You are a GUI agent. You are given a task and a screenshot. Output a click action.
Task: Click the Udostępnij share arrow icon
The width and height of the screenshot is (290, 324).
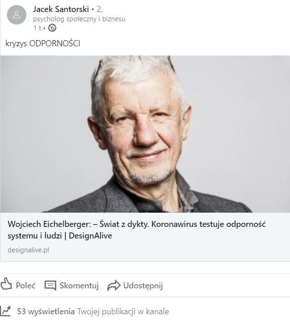click(x=114, y=286)
